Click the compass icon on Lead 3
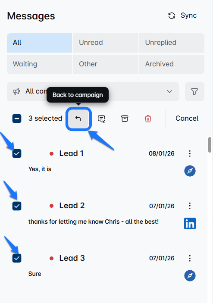The width and height of the screenshot is (213, 303). point(190,275)
